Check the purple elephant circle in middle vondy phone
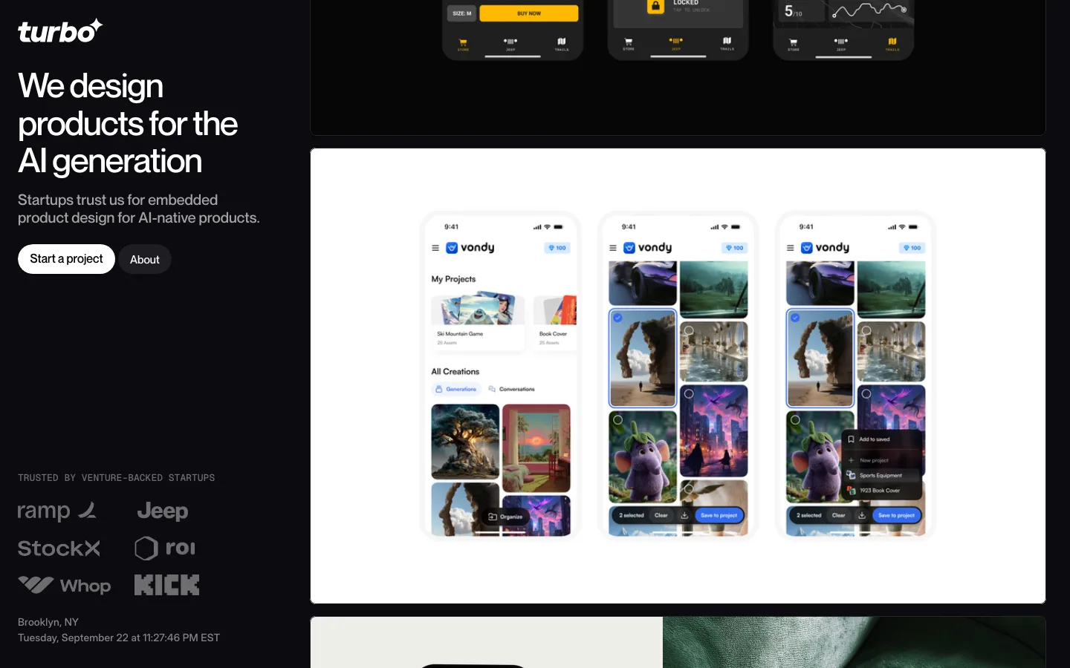 coord(617,420)
